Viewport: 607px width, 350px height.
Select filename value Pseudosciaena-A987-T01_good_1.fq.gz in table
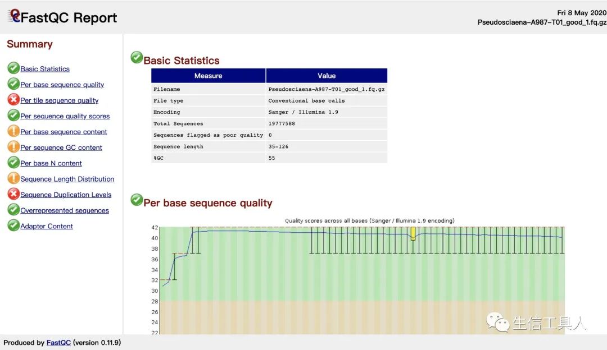[327, 89]
